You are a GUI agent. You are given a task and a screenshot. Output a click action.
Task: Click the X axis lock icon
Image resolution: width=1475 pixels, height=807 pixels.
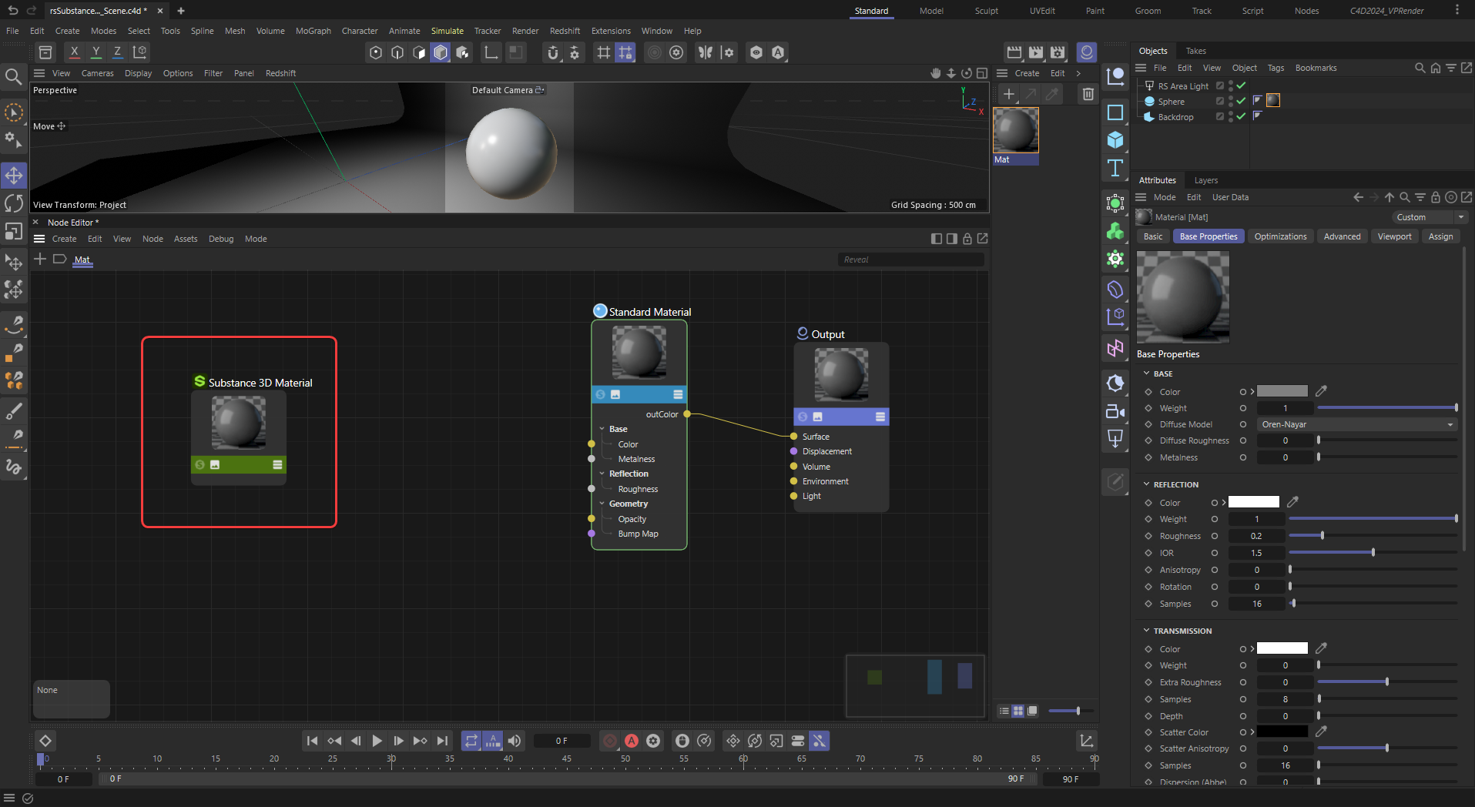pos(74,52)
